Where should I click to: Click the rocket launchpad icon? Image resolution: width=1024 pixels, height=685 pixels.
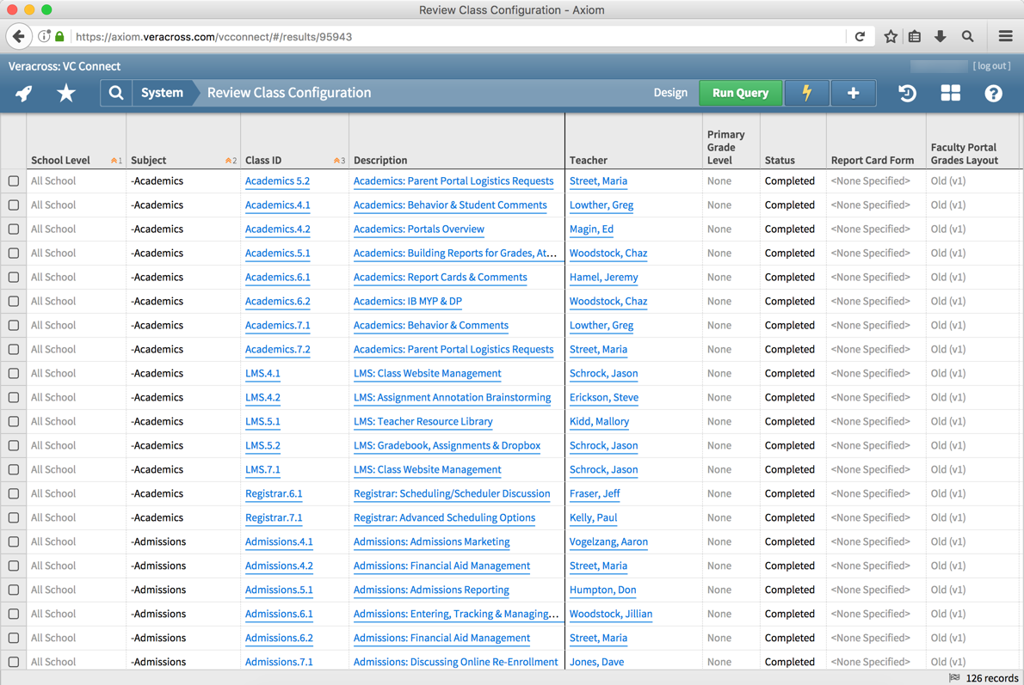pos(24,93)
